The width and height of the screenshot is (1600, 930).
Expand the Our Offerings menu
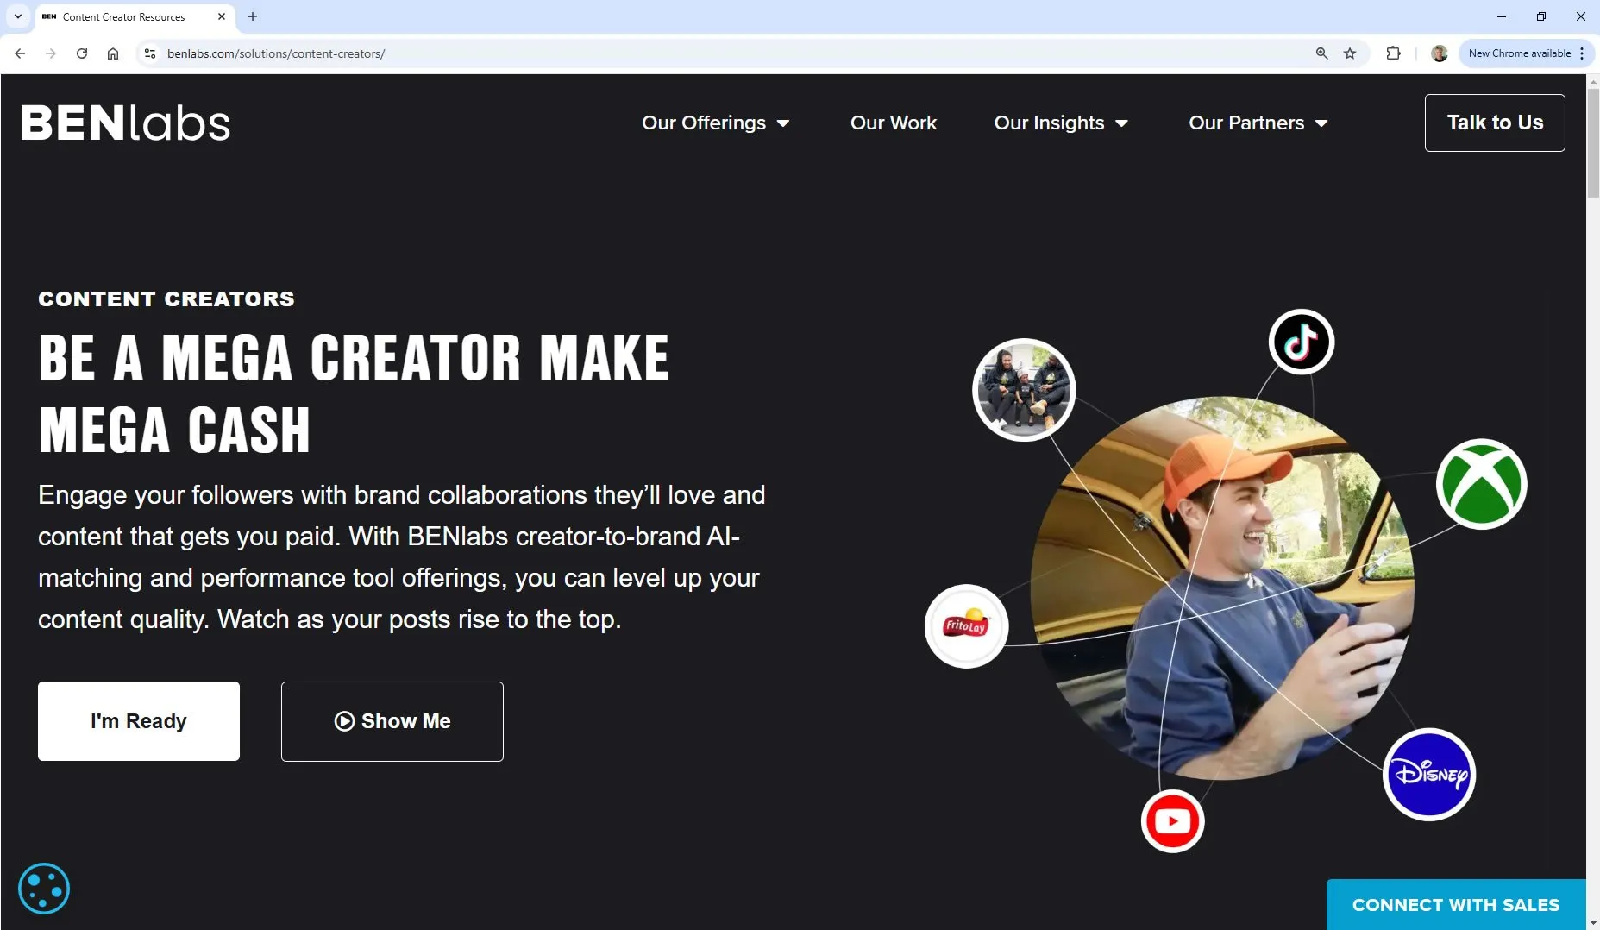pyautogui.click(x=715, y=123)
